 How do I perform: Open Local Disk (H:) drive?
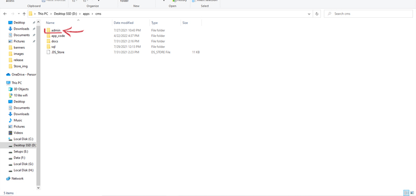pyautogui.click(x=23, y=171)
